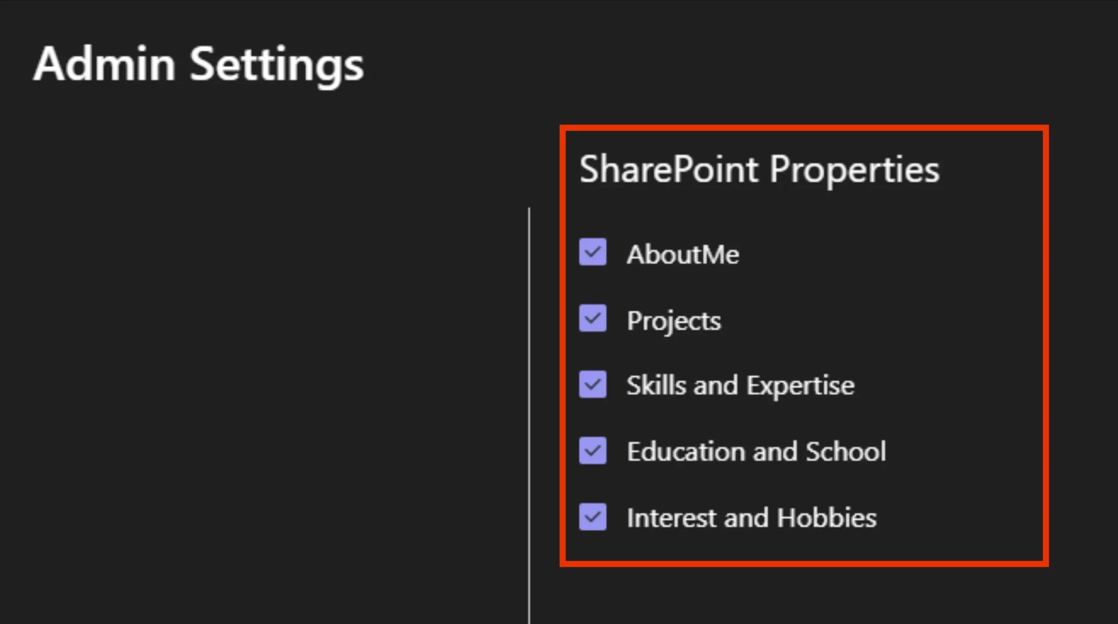This screenshot has width=1118, height=624.
Task: Click the word Expertise in the property list
Action: (x=800, y=386)
